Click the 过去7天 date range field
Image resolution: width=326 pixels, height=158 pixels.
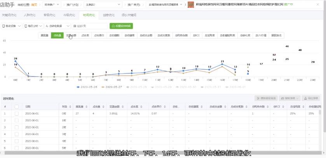tap(90, 26)
